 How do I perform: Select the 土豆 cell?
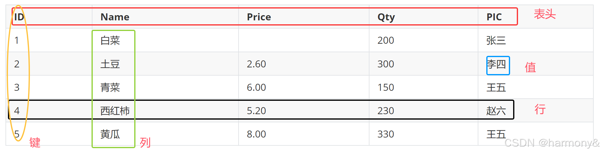(x=110, y=64)
